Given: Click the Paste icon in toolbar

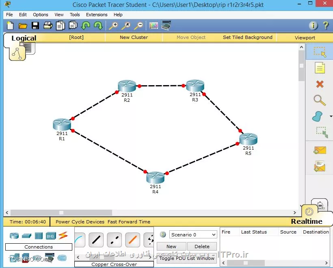Looking at the screenshot, I should [x=73, y=26].
